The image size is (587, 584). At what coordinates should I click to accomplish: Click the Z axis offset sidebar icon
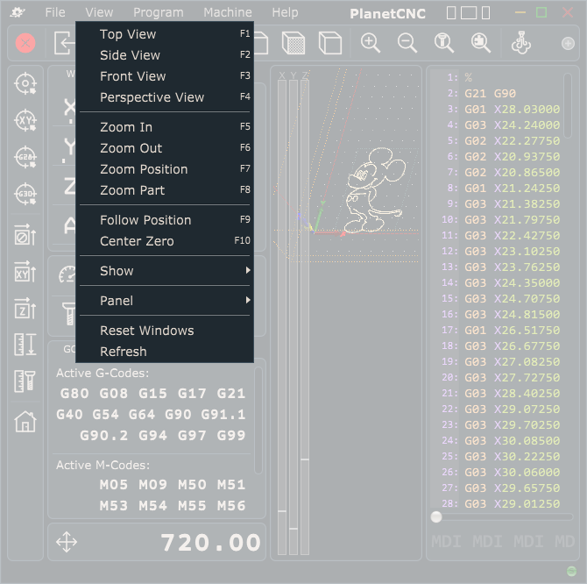click(x=25, y=308)
